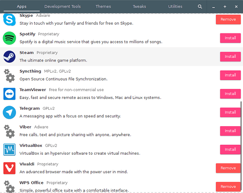
Task: Click the Vivaldi app name
Action: click(x=27, y=164)
